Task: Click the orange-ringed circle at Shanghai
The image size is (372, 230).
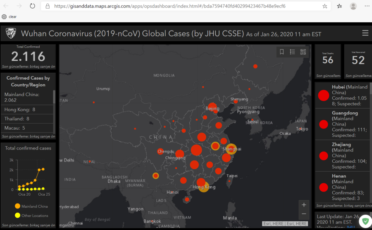Action: click(231, 149)
